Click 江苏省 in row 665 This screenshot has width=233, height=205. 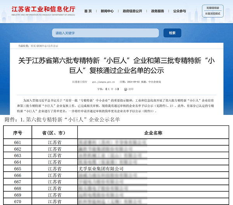54,169
